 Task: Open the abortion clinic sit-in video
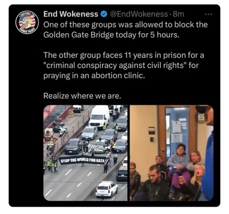point(171,153)
